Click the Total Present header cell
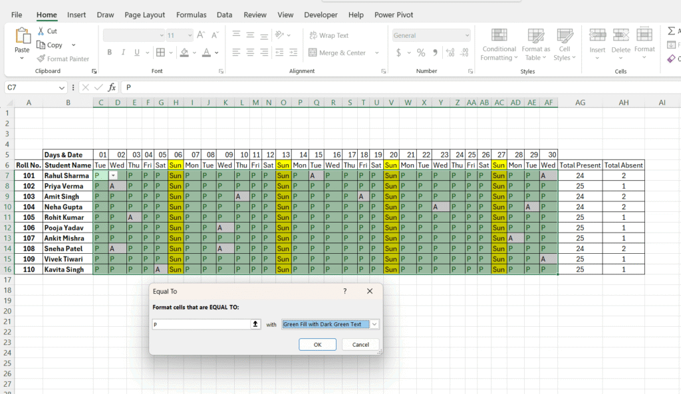The width and height of the screenshot is (681, 394). tap(580, 165)
